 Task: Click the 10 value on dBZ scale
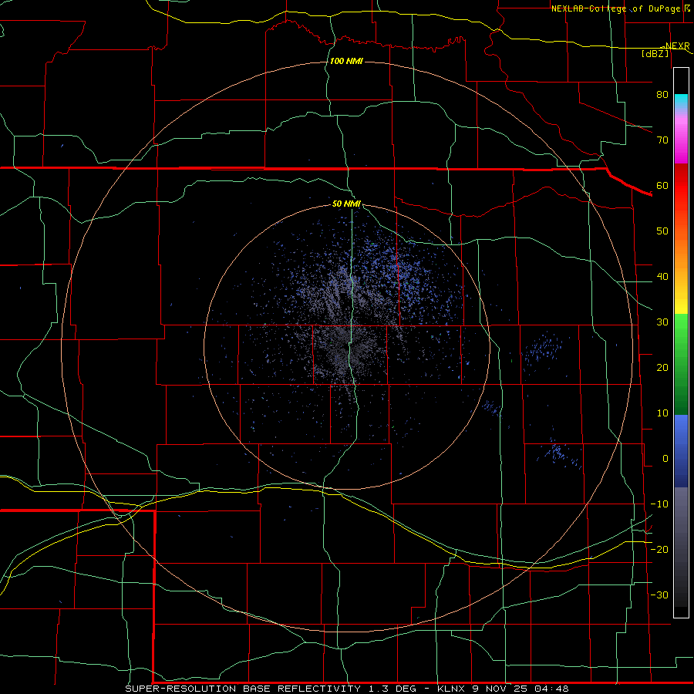click(662, 413)
